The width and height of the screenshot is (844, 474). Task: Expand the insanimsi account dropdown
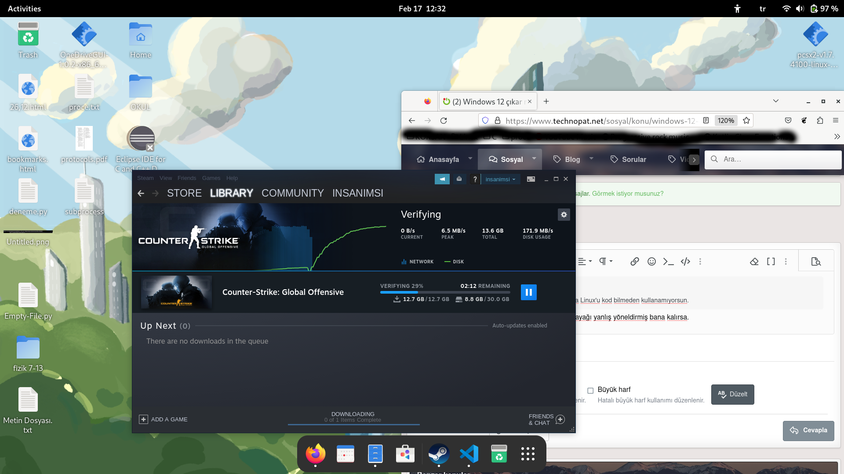500,179
